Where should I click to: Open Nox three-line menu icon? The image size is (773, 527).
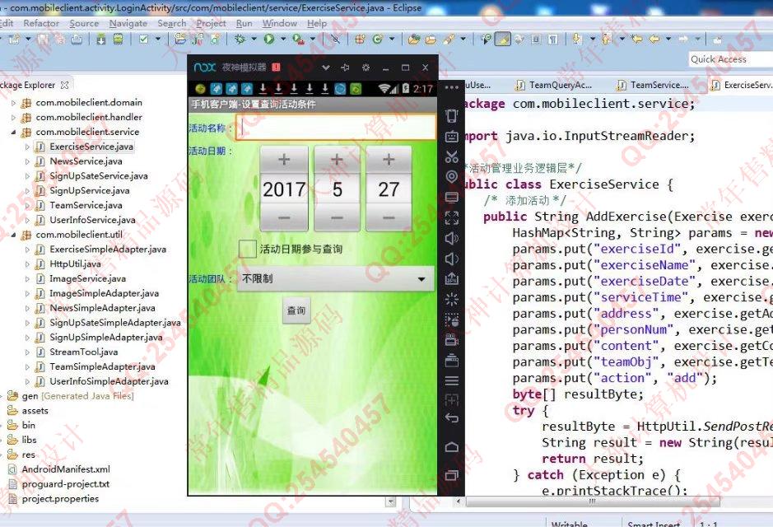452,380
